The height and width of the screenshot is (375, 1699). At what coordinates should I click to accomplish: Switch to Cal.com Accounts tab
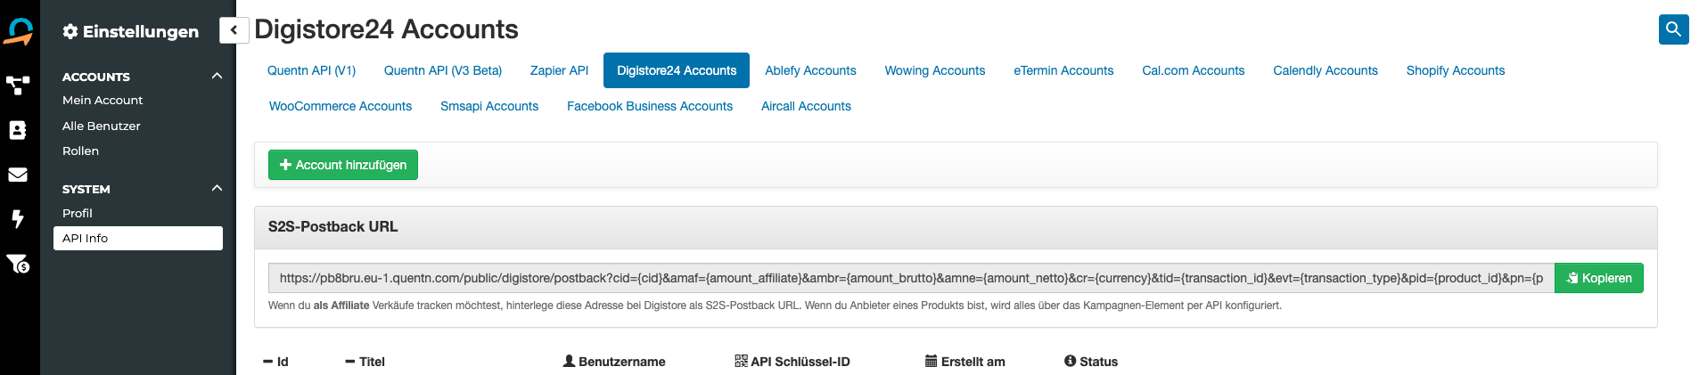click(1194, 70)
